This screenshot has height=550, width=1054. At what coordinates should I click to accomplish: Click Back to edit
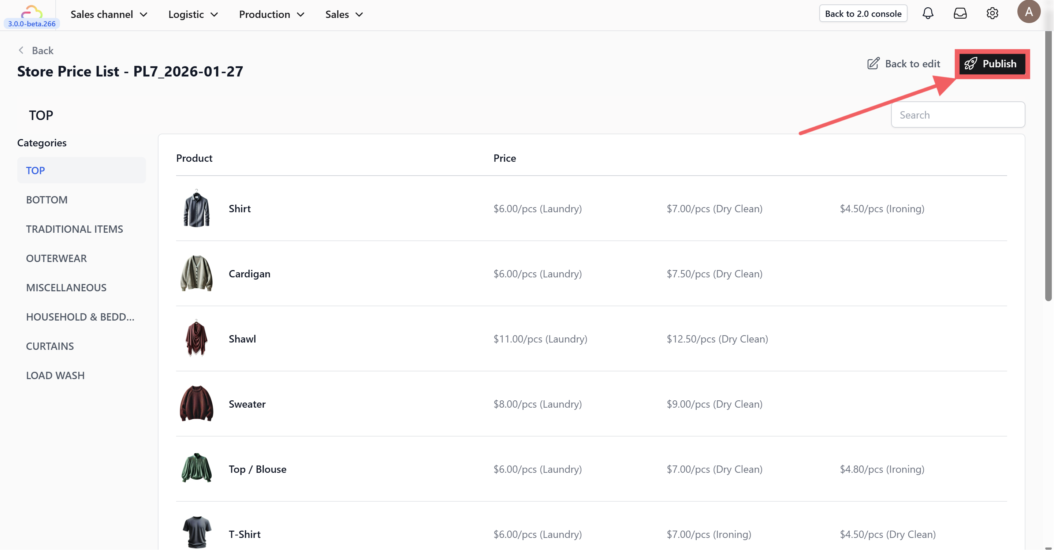tap(904, 64)
